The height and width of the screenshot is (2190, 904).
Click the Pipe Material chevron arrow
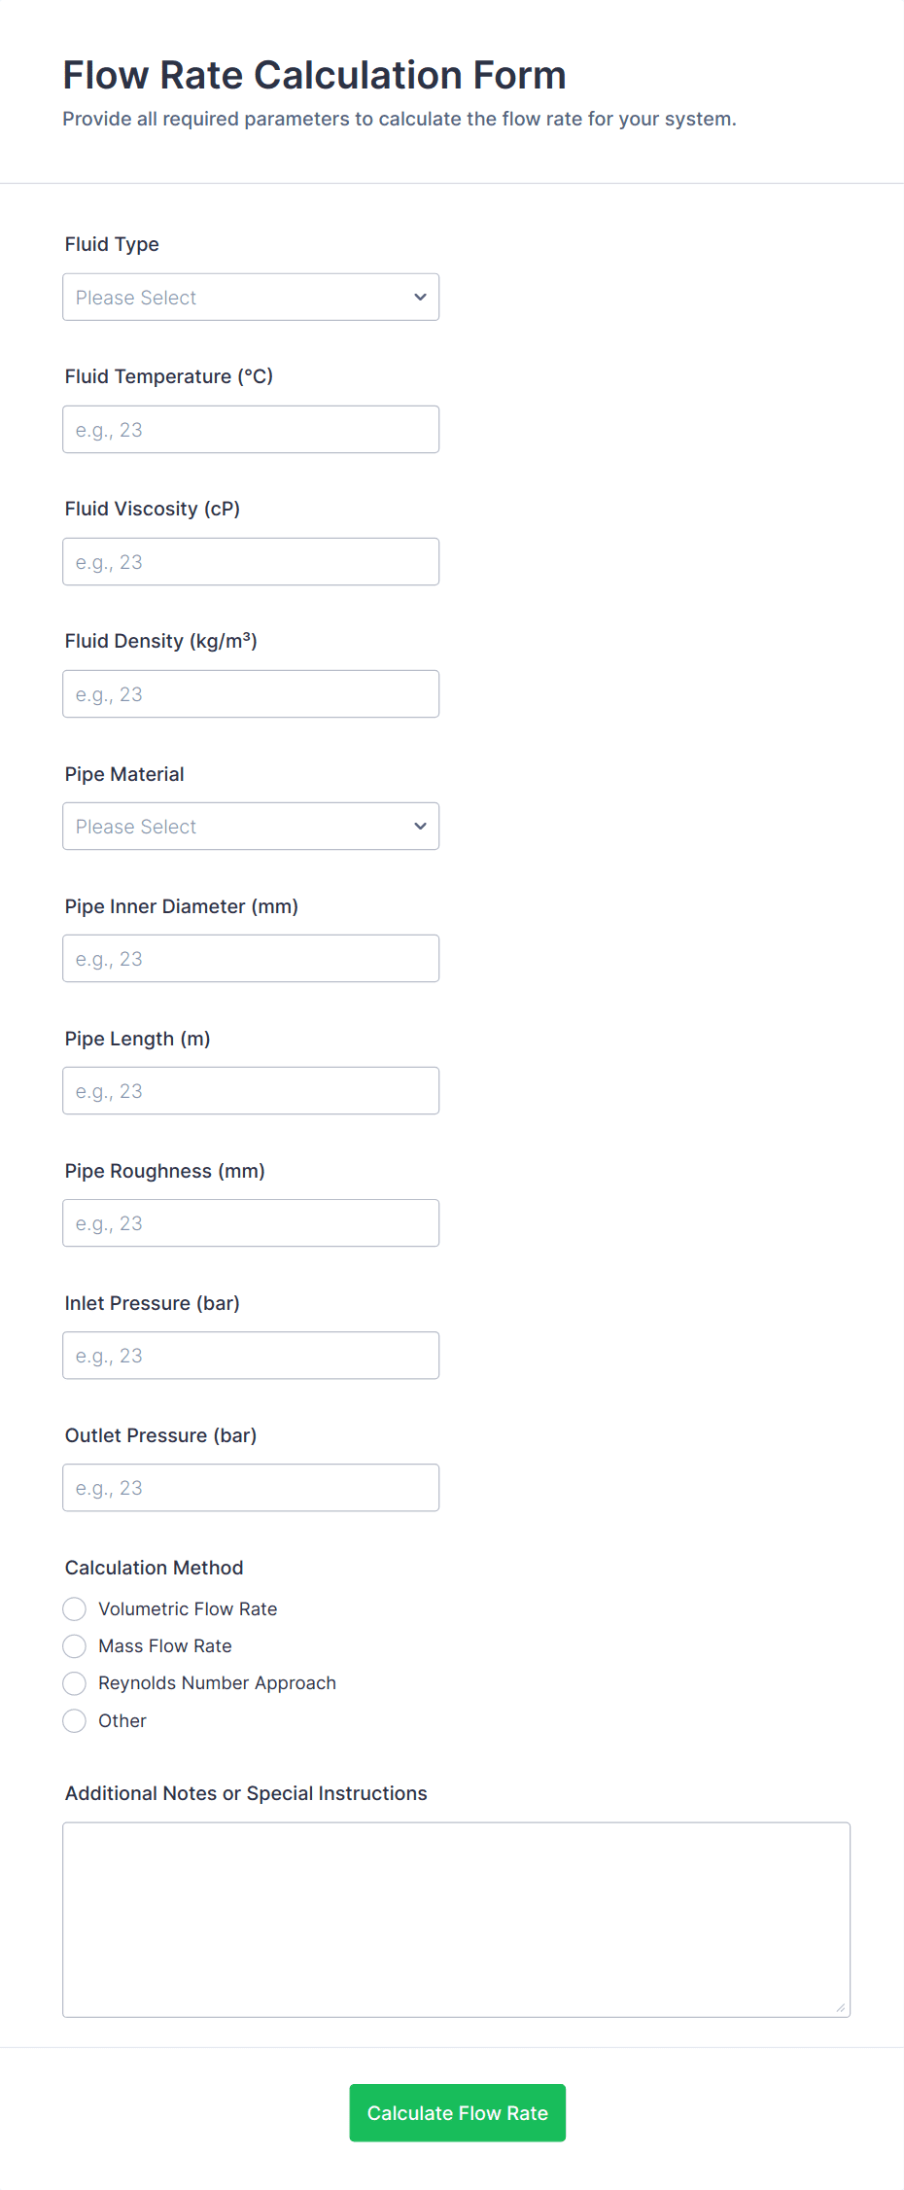[x=420, y=827]
